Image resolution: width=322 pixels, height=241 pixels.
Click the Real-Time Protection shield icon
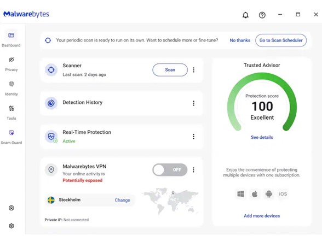[51, 137]
